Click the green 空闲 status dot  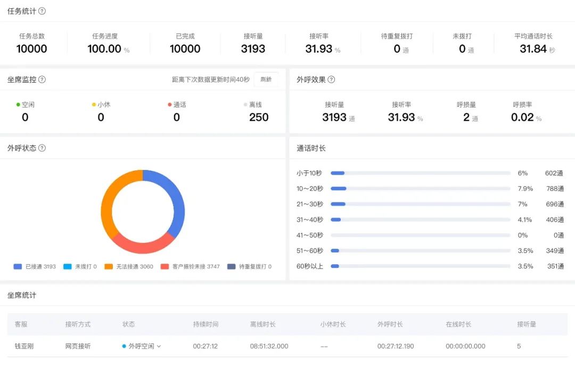[18, 104]
